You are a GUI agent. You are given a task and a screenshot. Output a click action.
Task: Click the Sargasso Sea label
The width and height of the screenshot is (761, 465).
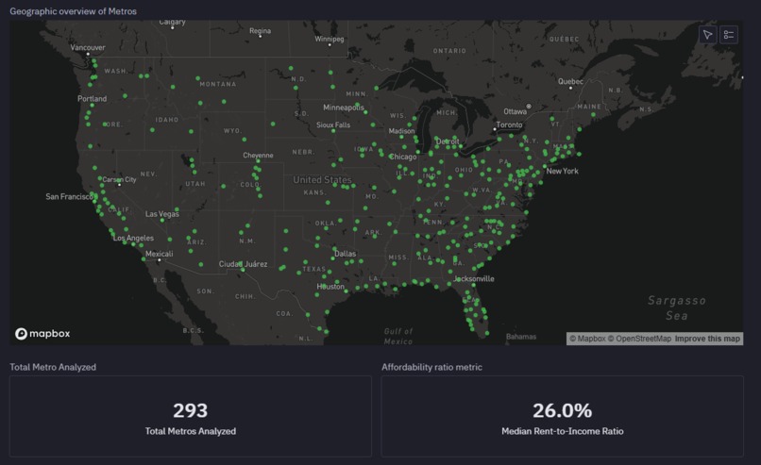(677, 307)
